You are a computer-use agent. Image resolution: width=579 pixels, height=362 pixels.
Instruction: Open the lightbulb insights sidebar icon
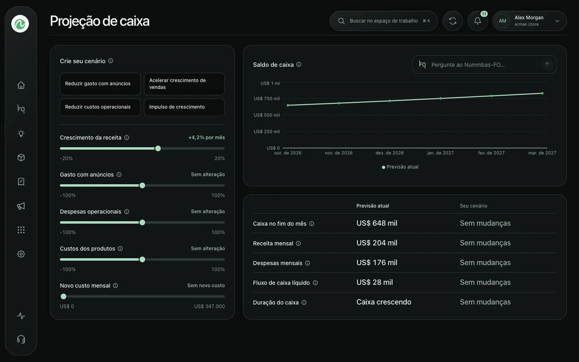click(x=21, y=134)
